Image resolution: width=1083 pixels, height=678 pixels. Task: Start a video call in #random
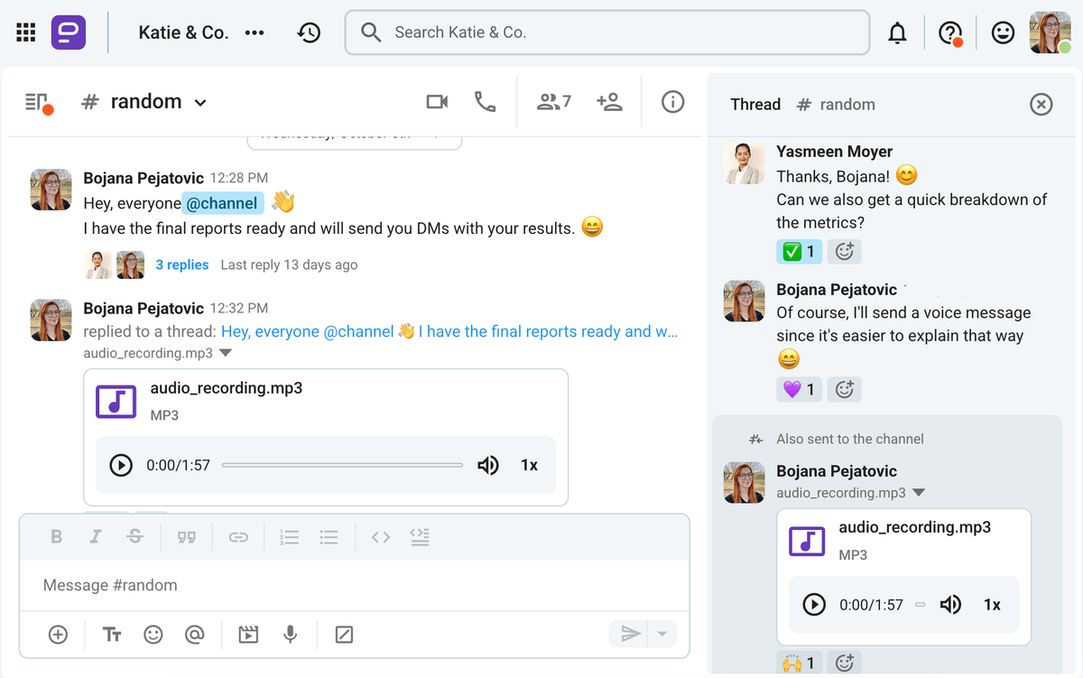(x=437, y=102)
